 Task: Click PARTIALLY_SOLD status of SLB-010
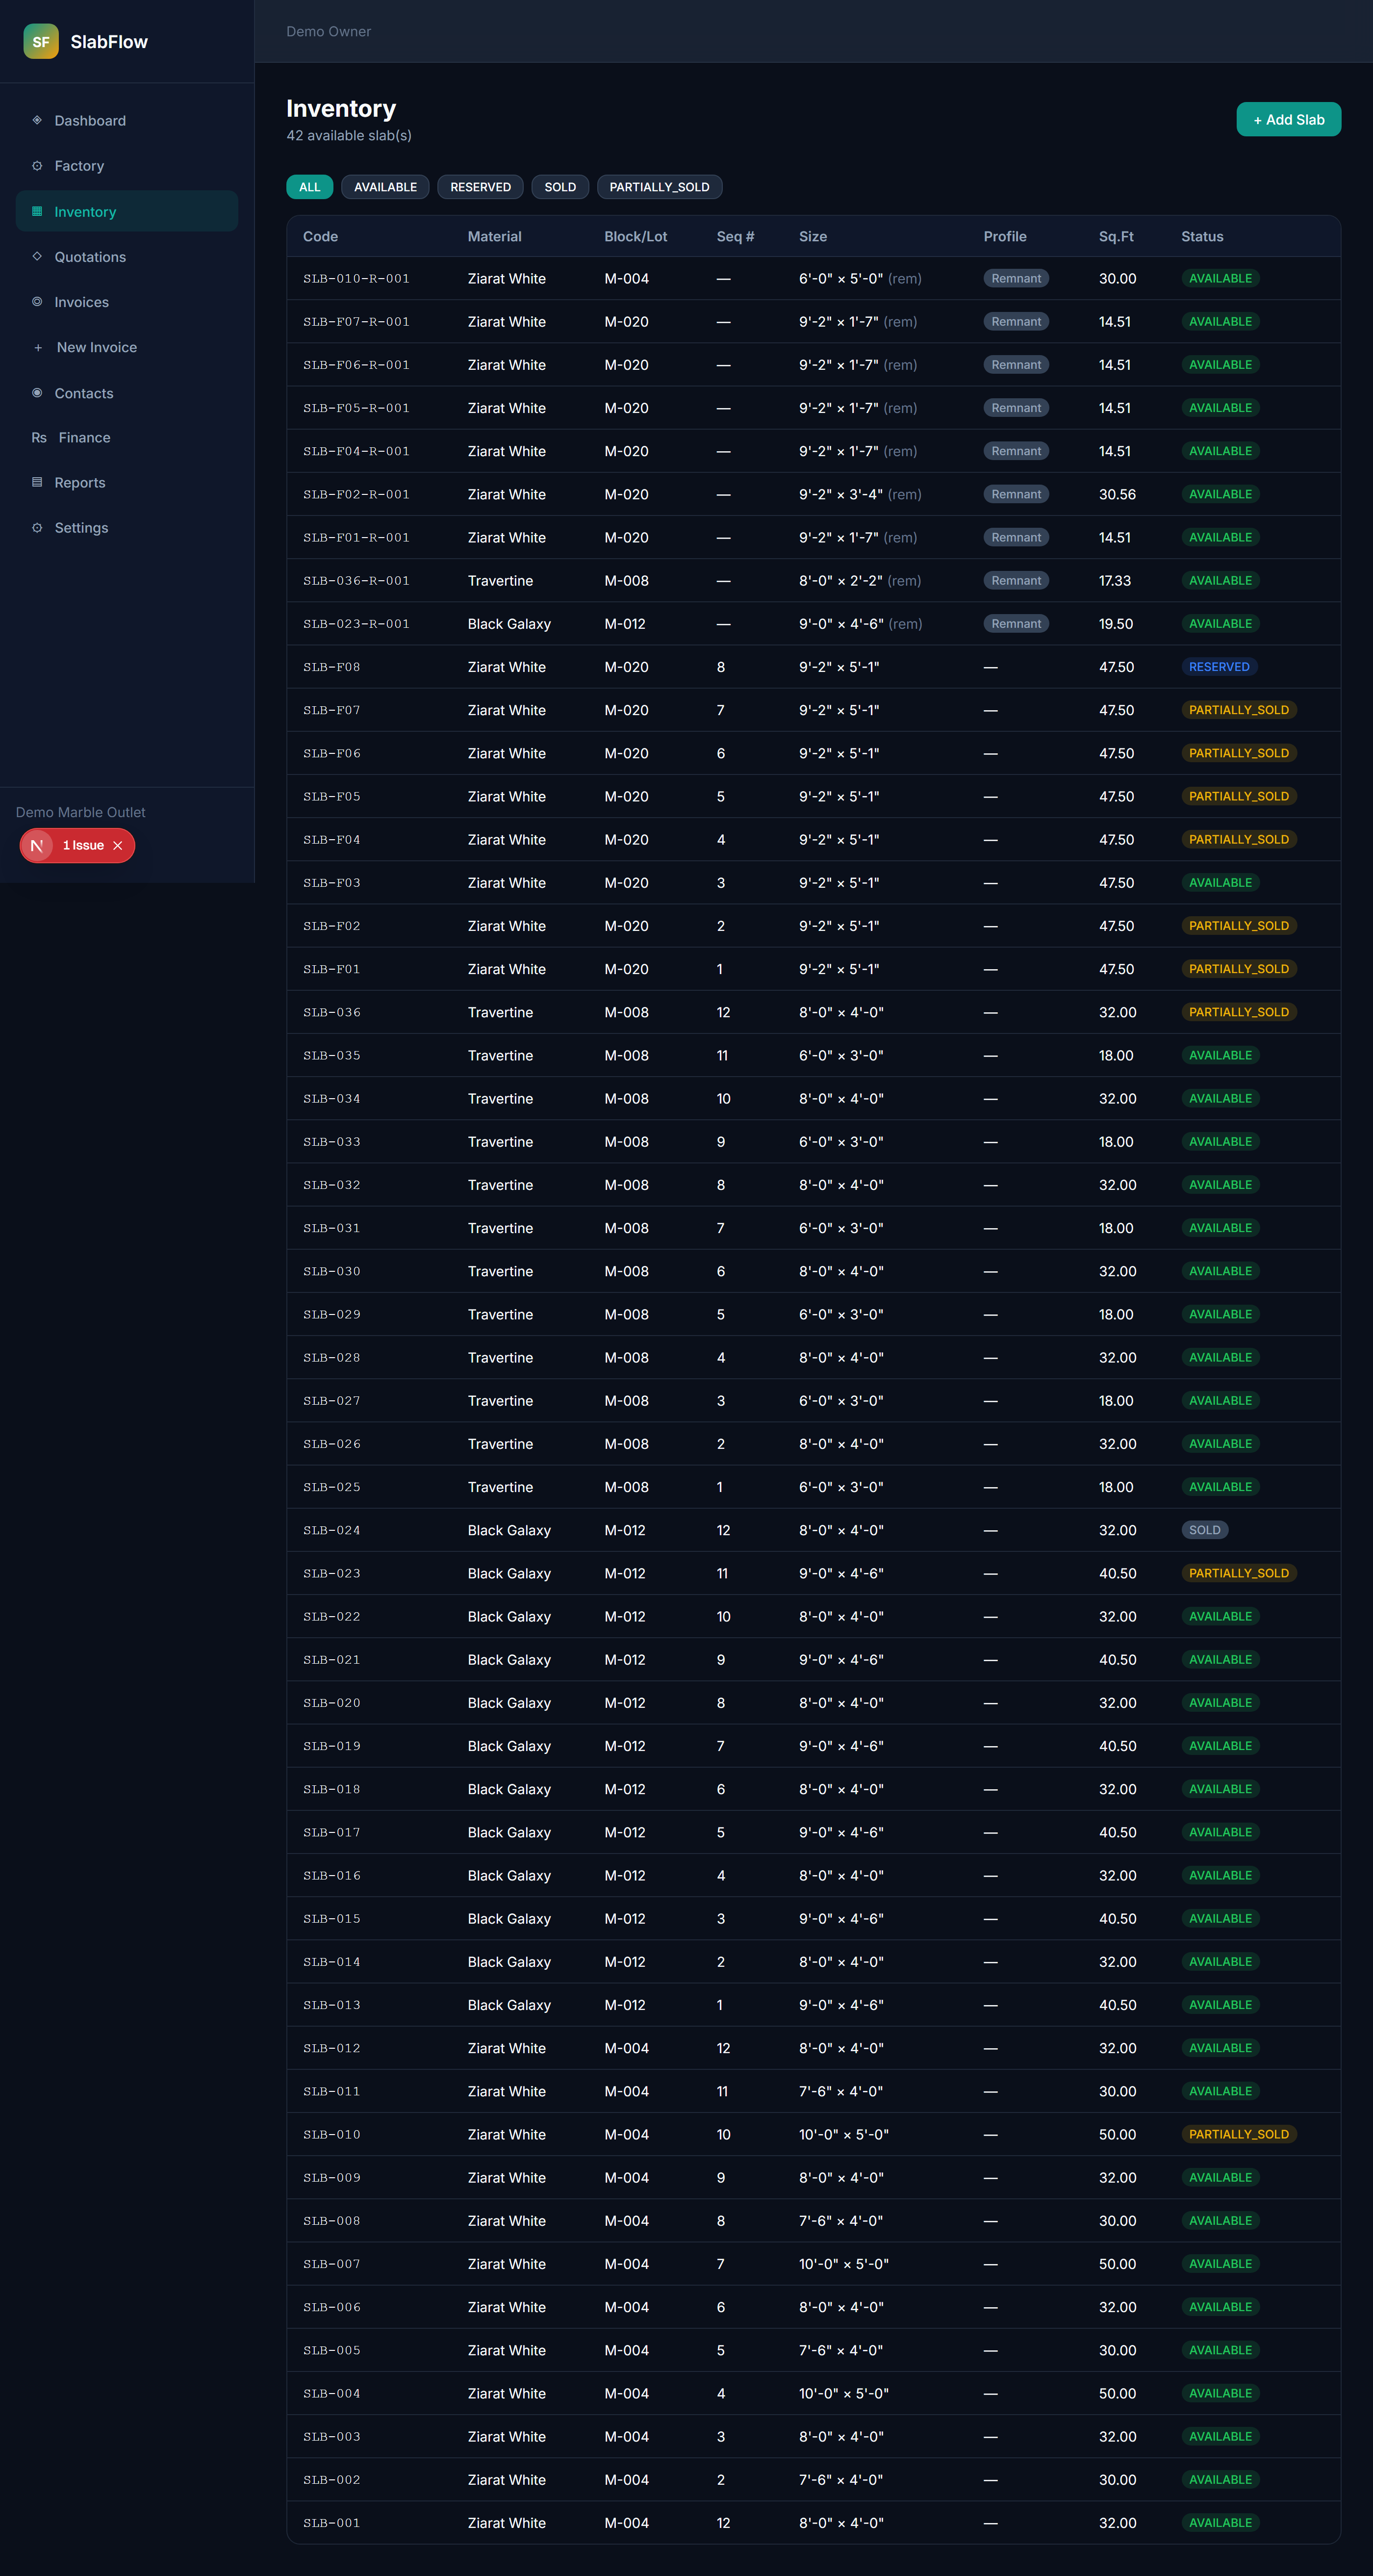click(x=1238, y=2134)
